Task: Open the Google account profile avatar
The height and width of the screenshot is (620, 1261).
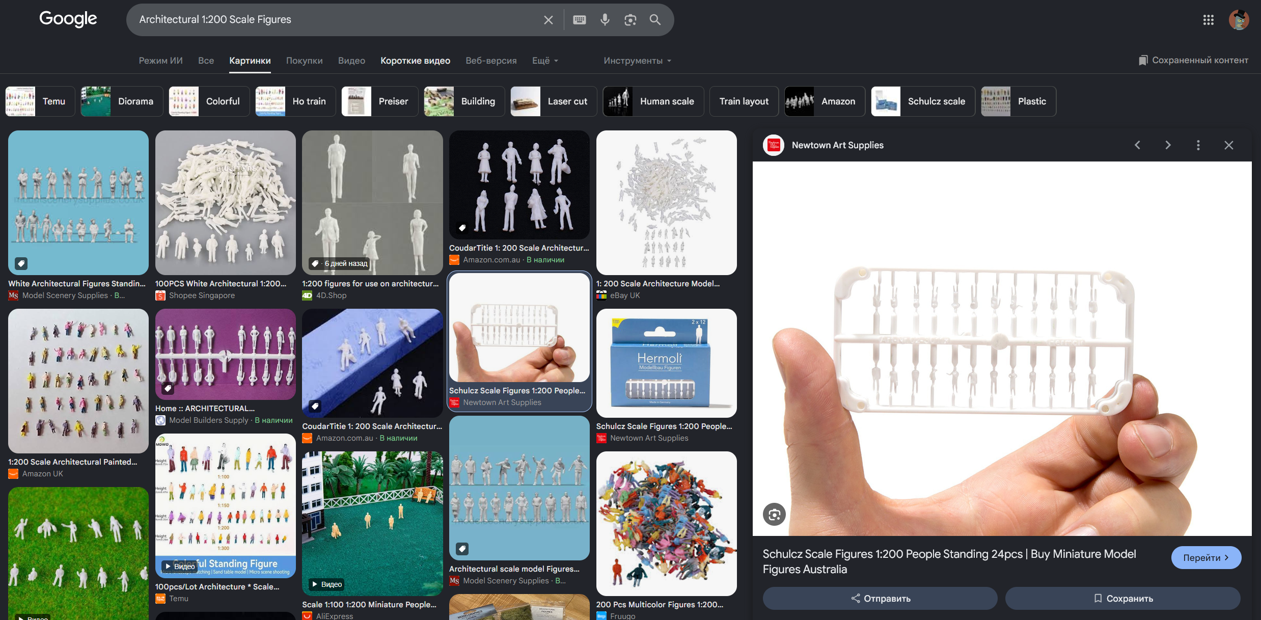Action: tap(1239, 20)
